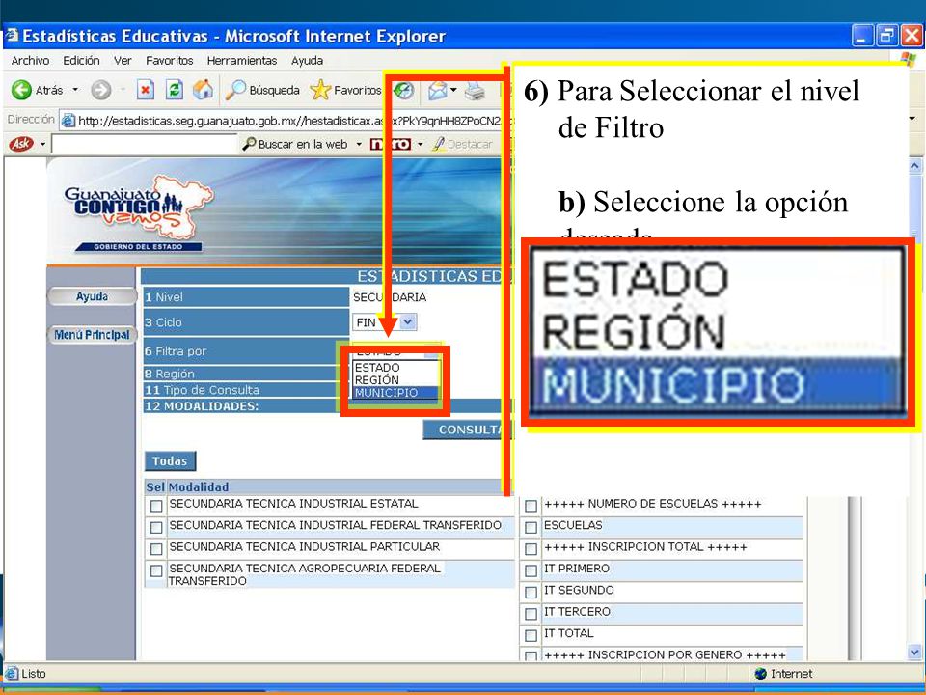The height and width of the screenshot is (695, 926).
Task: Check SECUNDARIA TECNICA INDUSTRIAL PARTICULAR
Action: click(156, 549)
